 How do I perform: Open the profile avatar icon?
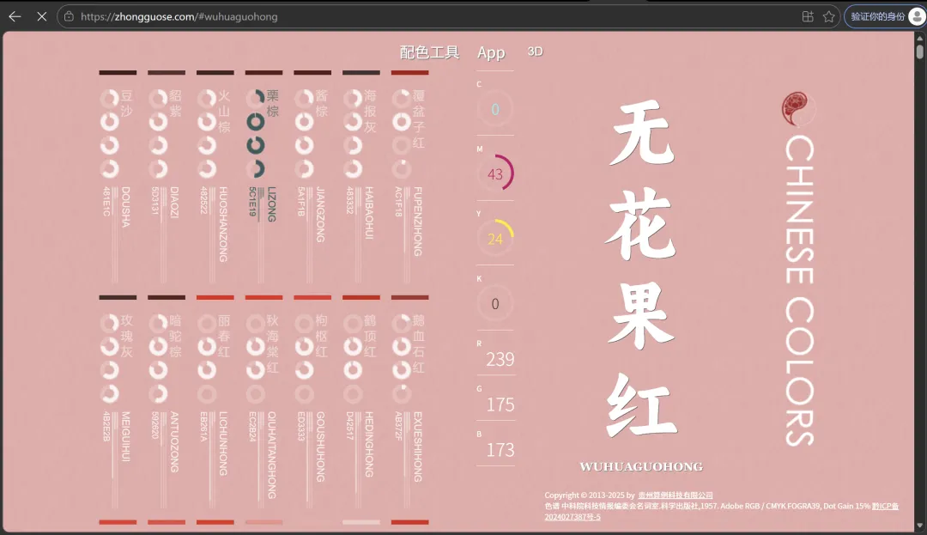[917, 16]
